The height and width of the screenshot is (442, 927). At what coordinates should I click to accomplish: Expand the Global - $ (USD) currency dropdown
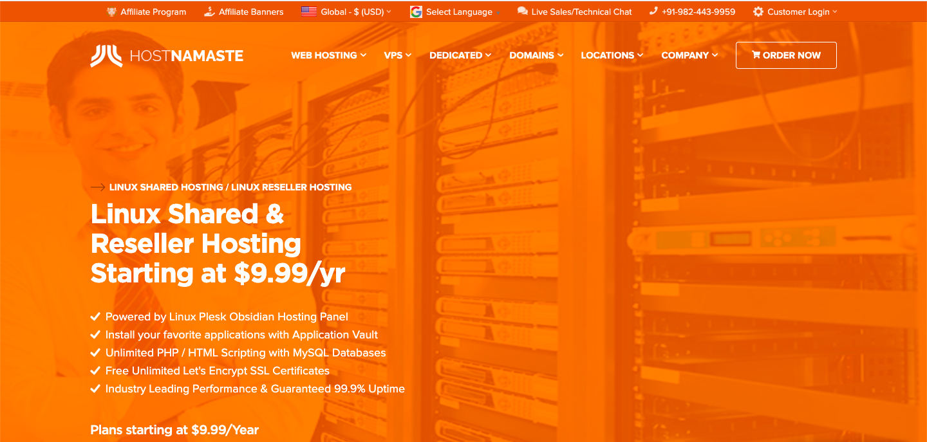pos(355,12)
